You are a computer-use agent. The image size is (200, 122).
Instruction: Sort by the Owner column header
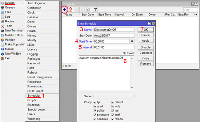click(156, 15)
